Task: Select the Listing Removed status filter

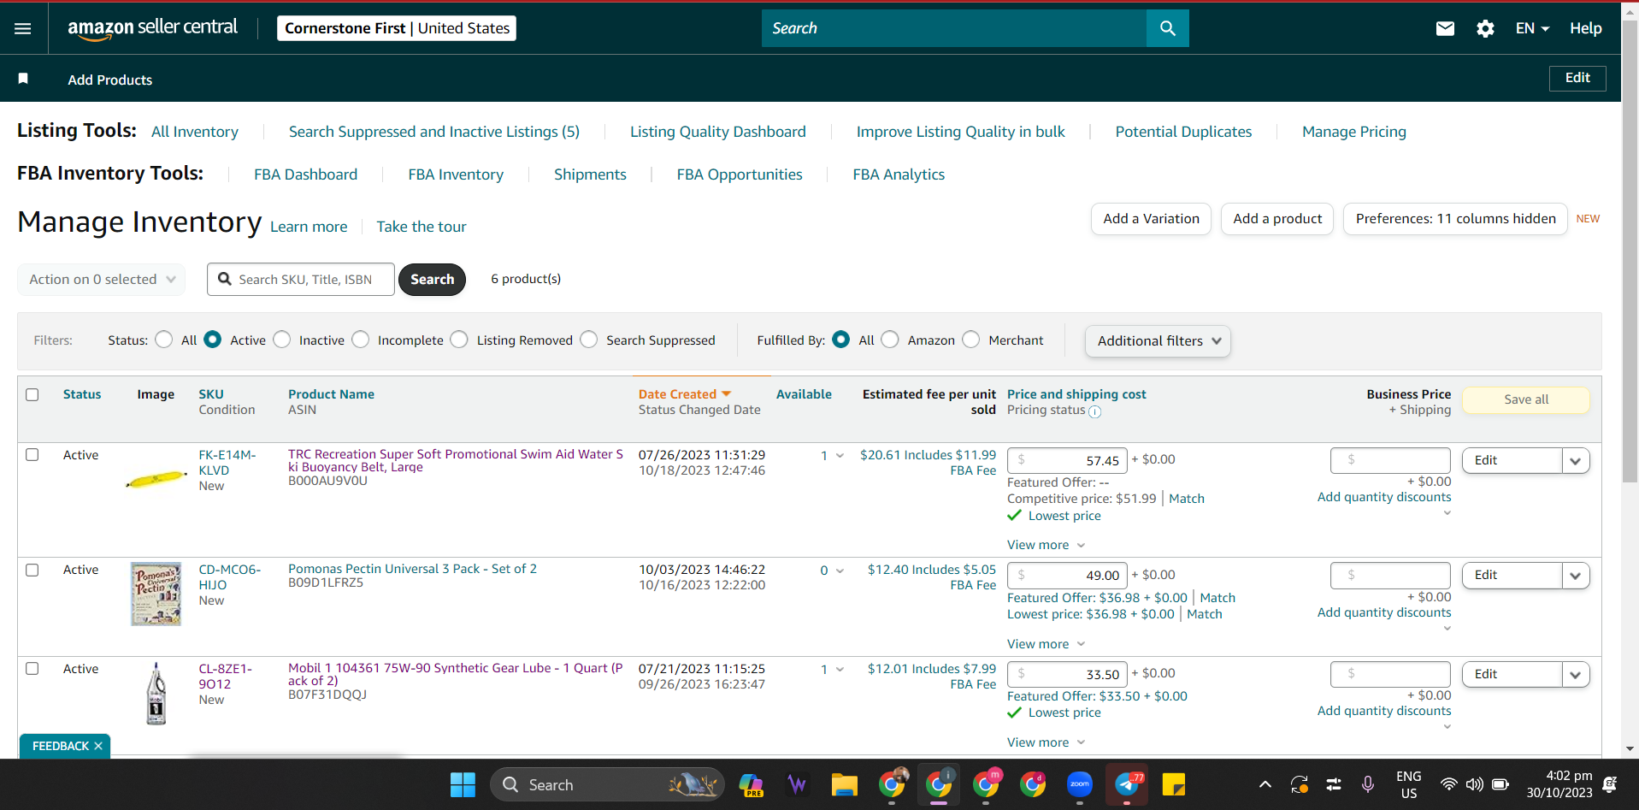Action: coord(459,340)
